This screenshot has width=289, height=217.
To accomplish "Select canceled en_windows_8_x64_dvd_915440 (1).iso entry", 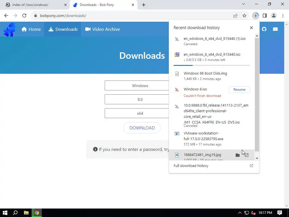I will pos(212,41).
